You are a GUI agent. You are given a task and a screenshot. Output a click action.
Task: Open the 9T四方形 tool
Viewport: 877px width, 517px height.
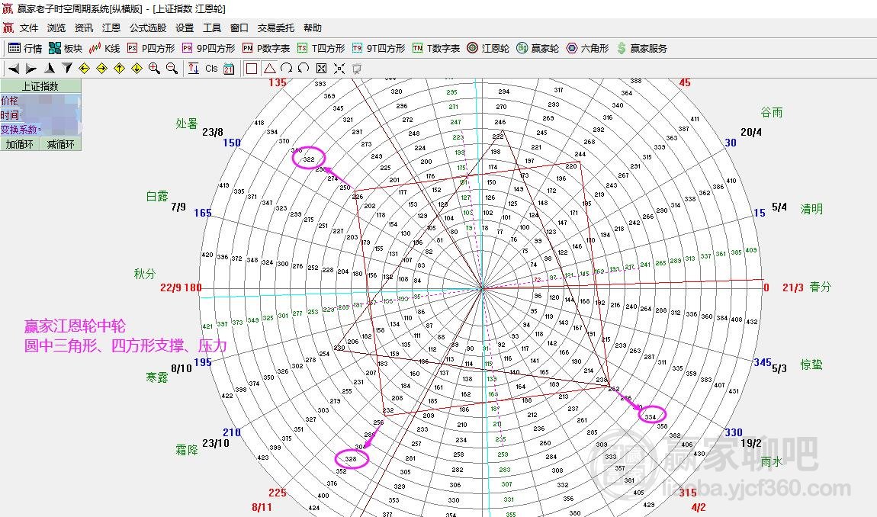click(x=378, y=49)
